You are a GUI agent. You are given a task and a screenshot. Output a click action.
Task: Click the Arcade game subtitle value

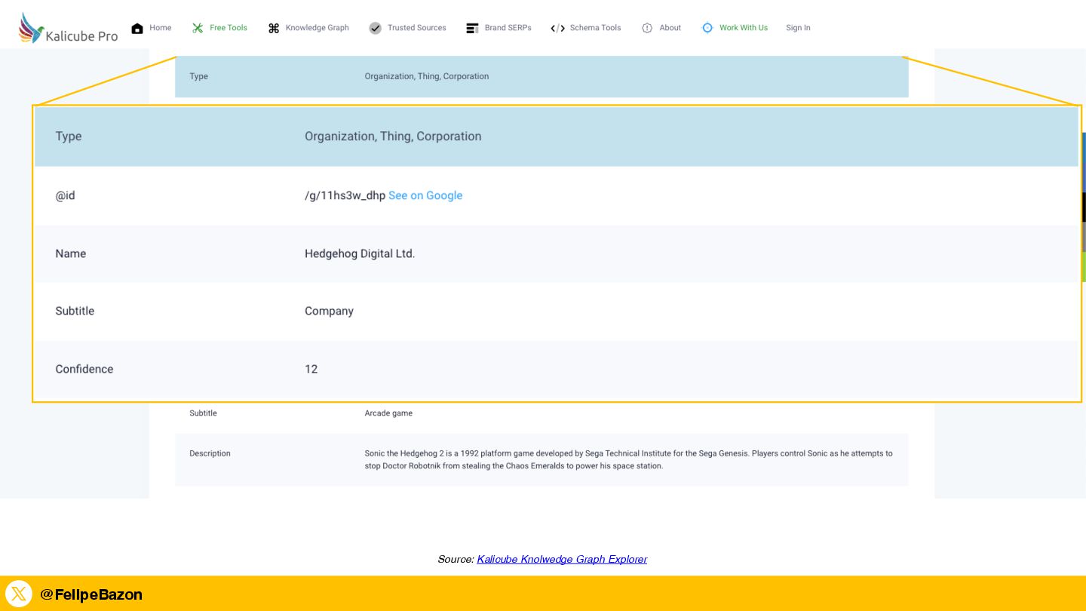pos(388,413)
